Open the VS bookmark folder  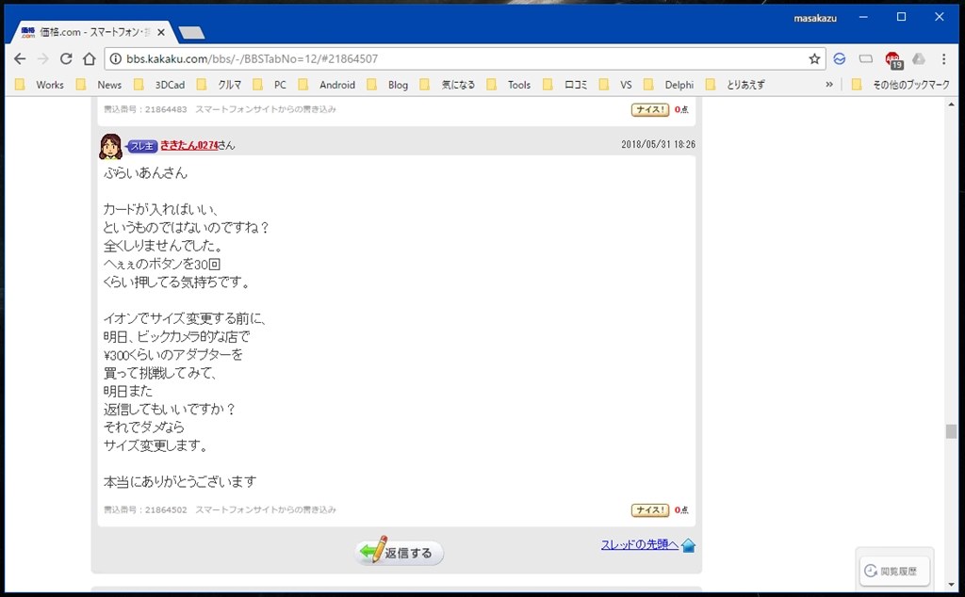click(616, 85)
